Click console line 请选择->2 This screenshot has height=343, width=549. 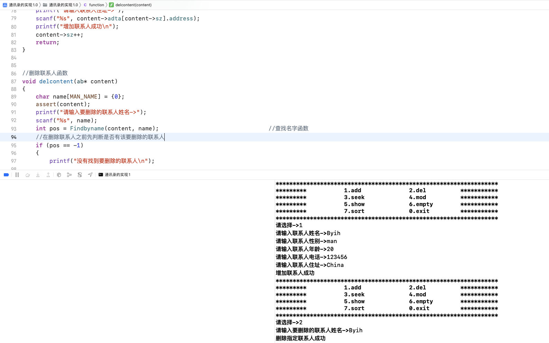click(289, 323)
